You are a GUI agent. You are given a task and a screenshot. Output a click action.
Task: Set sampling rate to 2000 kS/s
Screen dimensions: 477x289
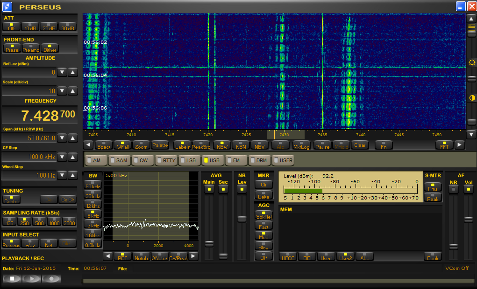pyautogui.click(x=69, y=221)
